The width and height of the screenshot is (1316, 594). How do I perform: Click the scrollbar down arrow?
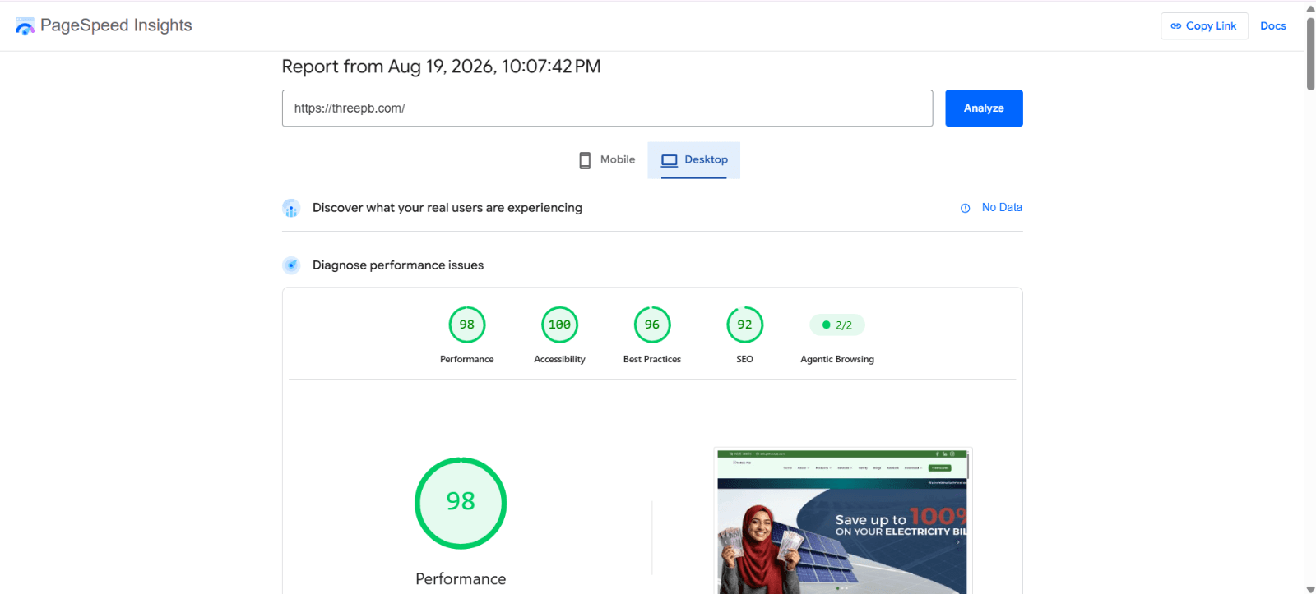1310,588
